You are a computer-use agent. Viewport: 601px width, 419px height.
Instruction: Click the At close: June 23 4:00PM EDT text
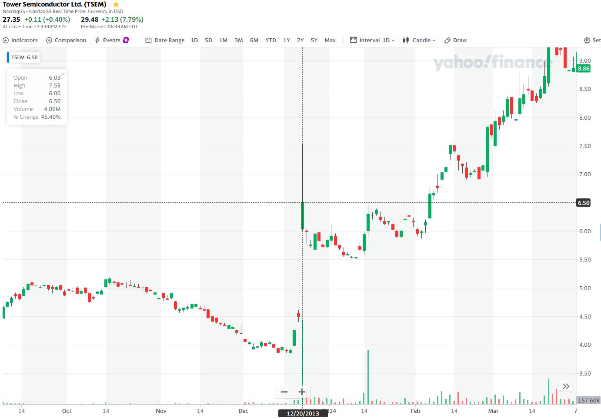[x=35, y=27]
